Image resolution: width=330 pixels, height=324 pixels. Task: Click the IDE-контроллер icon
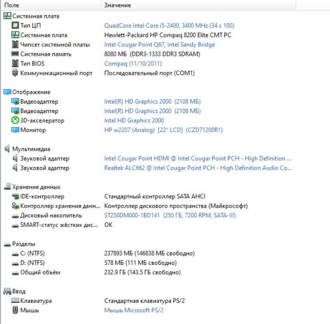pos(15,197)
